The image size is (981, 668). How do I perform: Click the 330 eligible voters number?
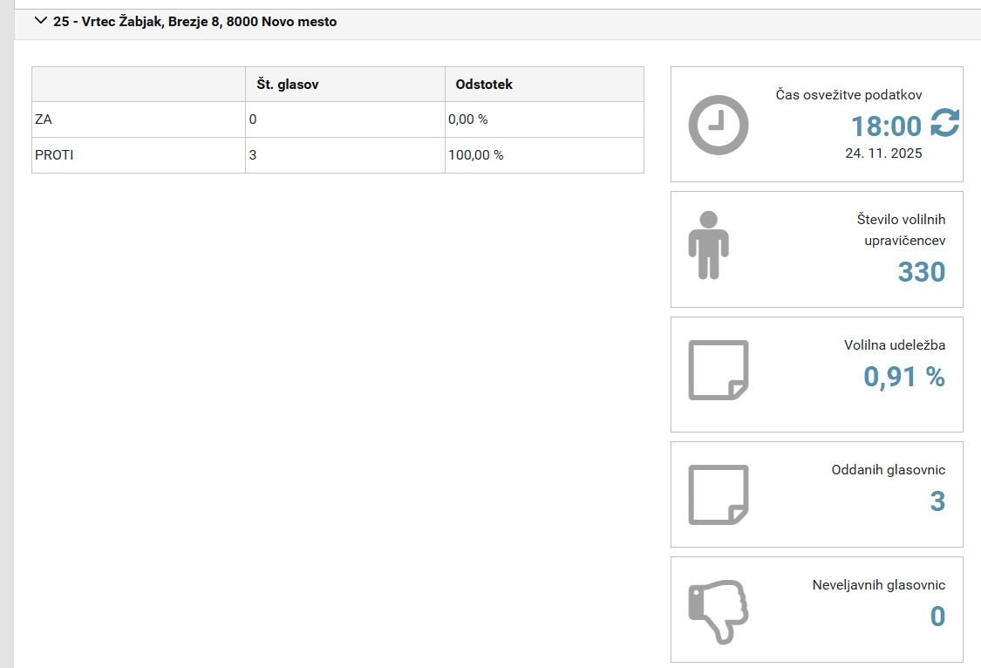coord(921,272)
